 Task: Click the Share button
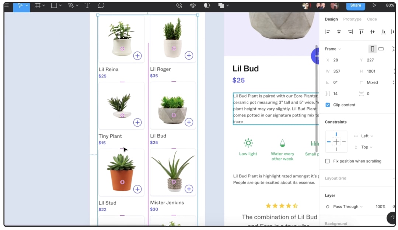coord(356,6)
